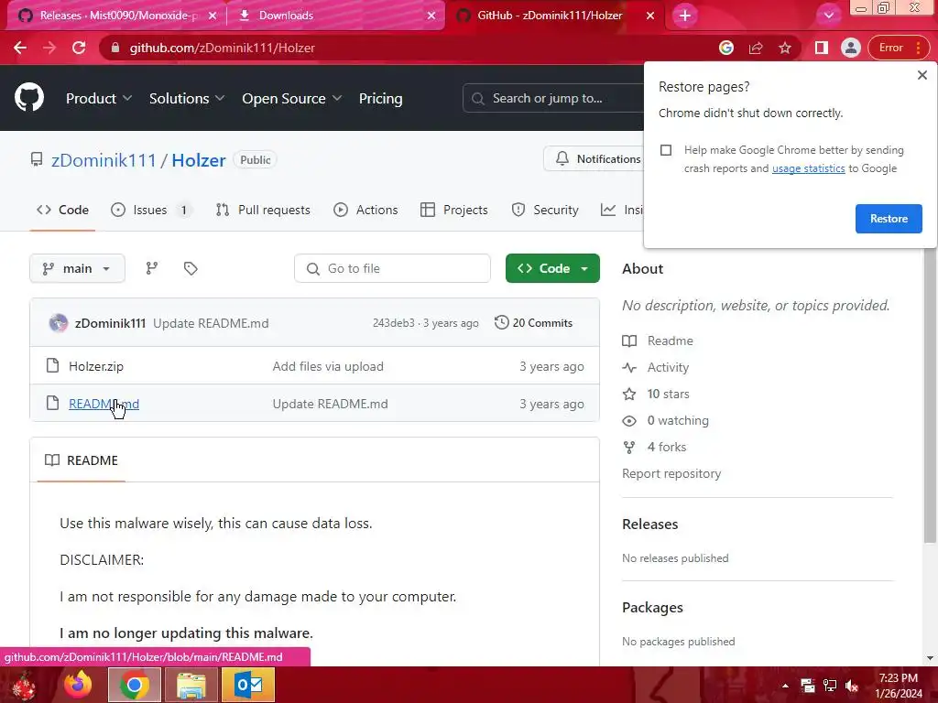The image size is (938, 703).
Task: Open Outlook from the taskbar
Action: pos(248,685)
